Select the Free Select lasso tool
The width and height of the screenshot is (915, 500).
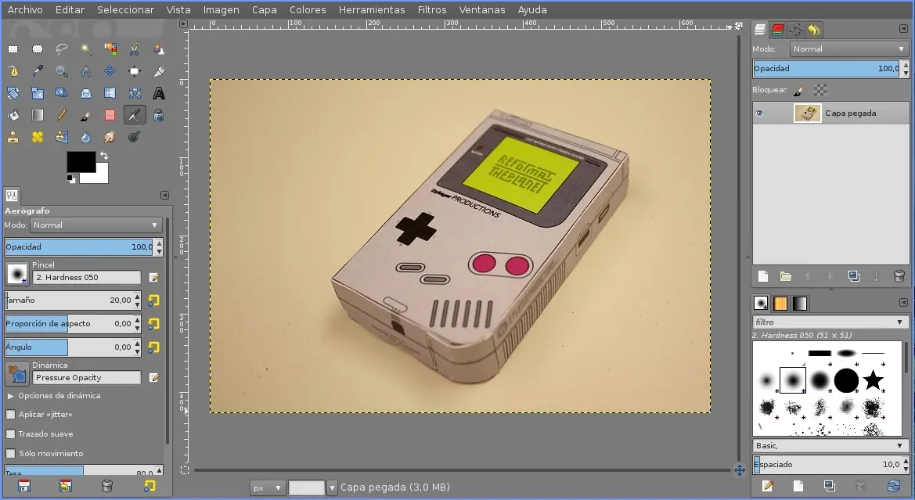pos(61,49)
